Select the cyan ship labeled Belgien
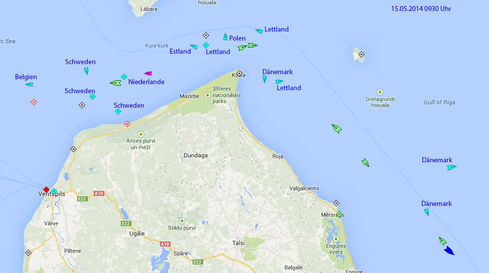This screenshot has height=273, width=489. tap(30, 84)
